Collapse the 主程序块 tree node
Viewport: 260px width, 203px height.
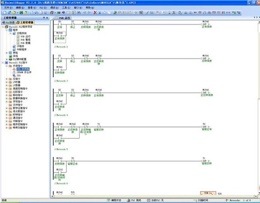pyautogui.click(x=10, y=33)
